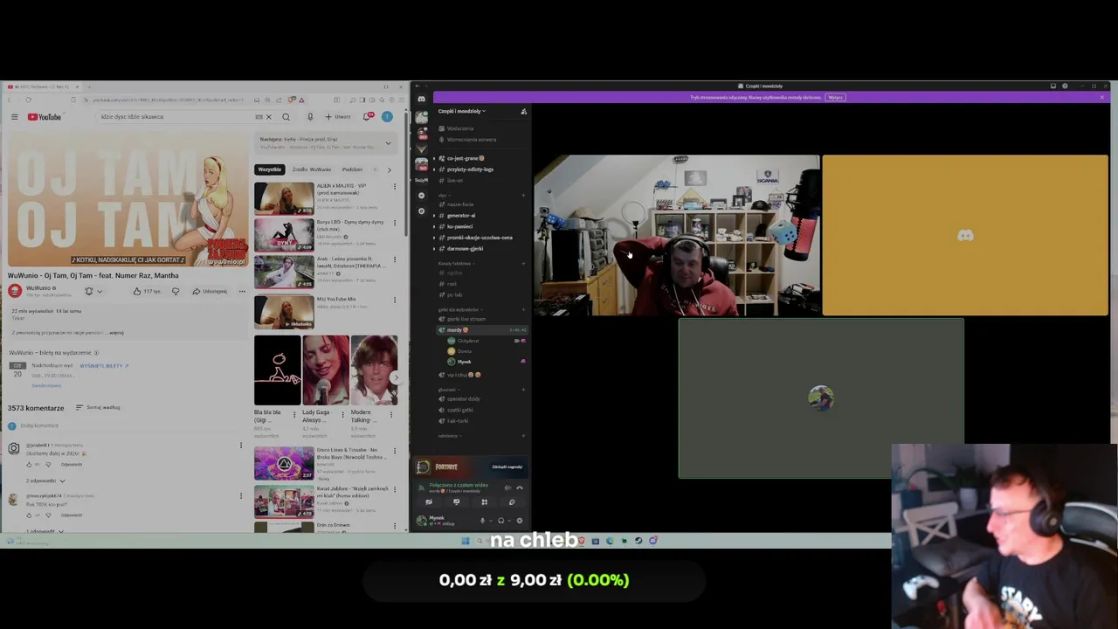The width and height of the screenshot is (1118, 629).
Task: Select the Wszystkie filter chip
Action: (270, 169)
